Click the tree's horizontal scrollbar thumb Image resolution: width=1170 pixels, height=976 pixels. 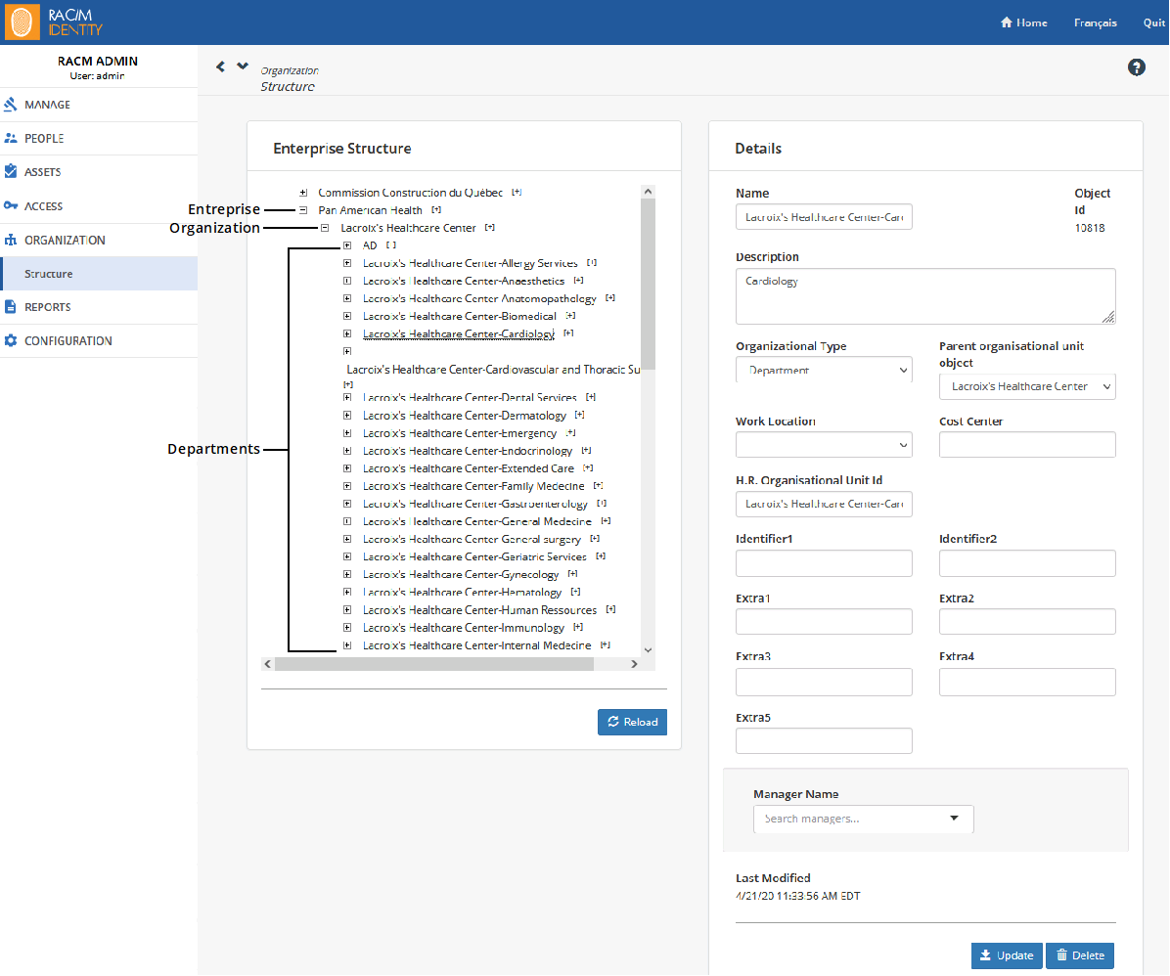(x=433, y=663)
